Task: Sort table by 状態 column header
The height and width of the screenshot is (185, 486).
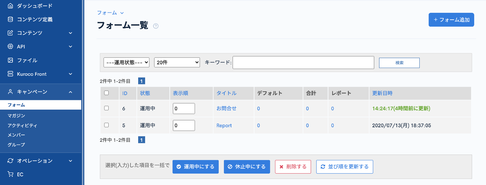Action: pyautogui.click(x=145, y=93)
